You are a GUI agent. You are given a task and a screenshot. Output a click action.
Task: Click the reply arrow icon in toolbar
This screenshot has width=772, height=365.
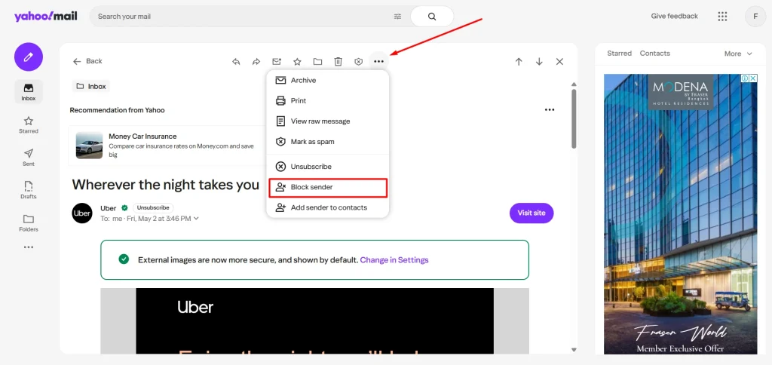tap(236, 62)
